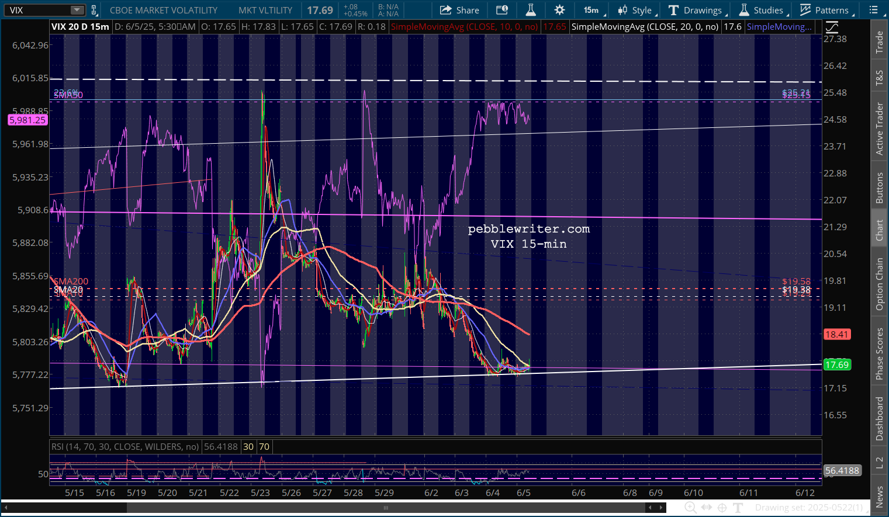The width and height of the screenshot is (889, 517).
Task: Open chart settings gear icon
Action: tap(559, 10)
